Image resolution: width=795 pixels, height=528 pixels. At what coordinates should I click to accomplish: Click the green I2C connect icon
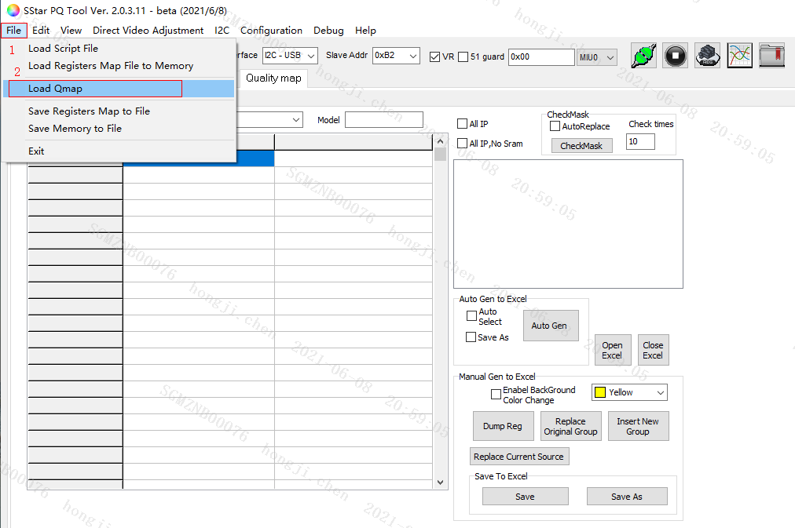(643, 55)
